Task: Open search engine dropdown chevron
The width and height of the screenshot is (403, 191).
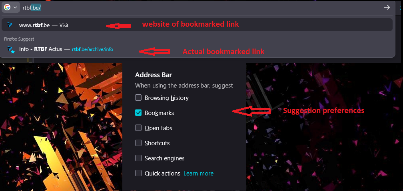Action: pos(15,8)
